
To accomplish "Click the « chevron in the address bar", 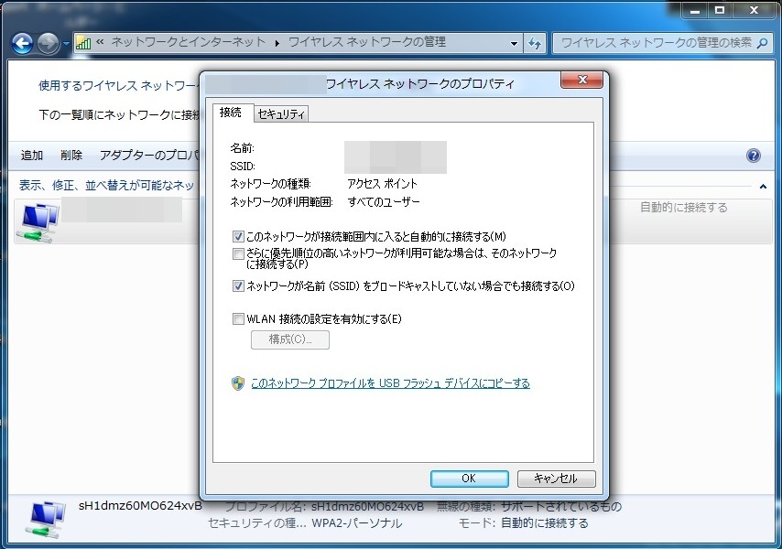I will point(100,42).
